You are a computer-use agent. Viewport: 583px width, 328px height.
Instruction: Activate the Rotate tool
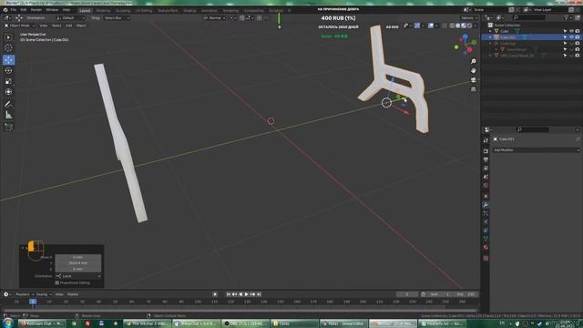coord(8,70)
